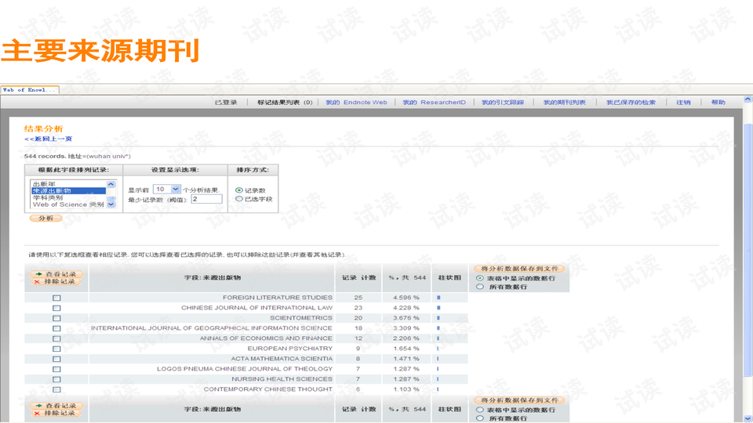This screenshot has height=423, width=753.
Task: Select top 表格中显示的数据行 radio button
Action: click(480, 278)
